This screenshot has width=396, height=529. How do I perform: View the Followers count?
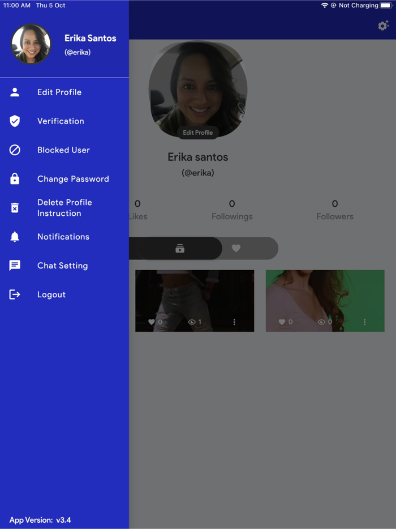(x=335, y=210)
